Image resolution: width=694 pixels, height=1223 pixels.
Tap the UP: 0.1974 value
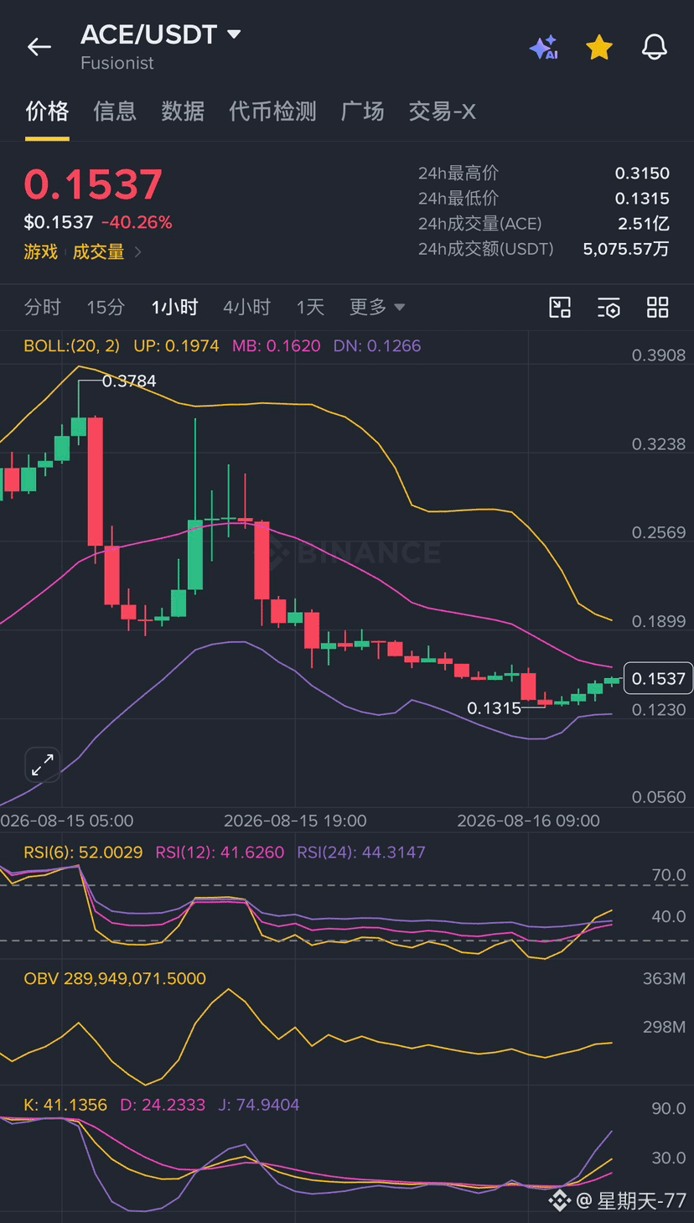coord(176,345)
